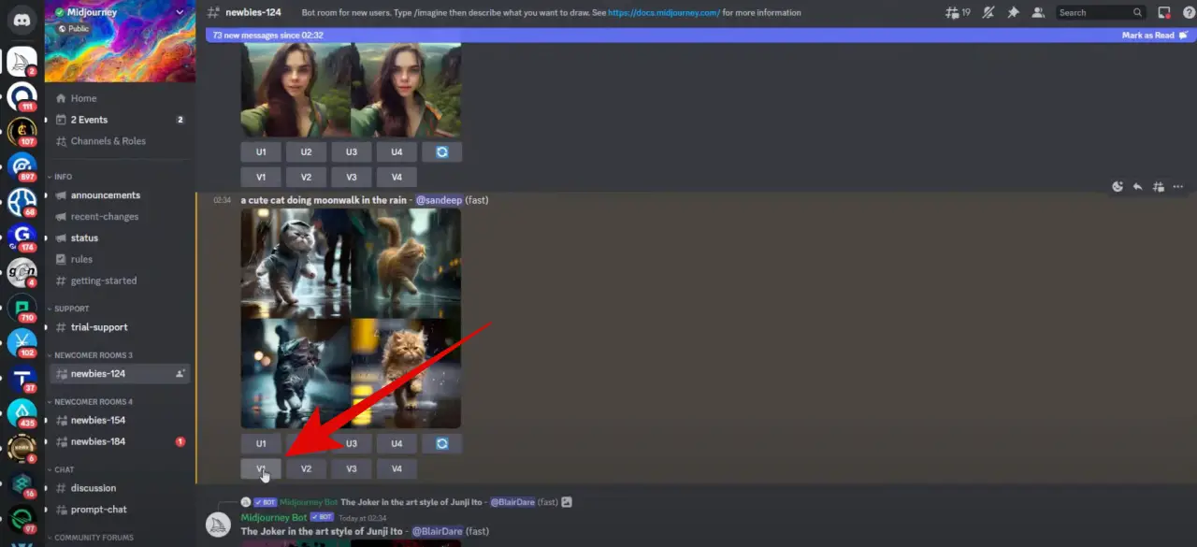
Task: Create thread from the cat message
Action: tap(1158, 187)
